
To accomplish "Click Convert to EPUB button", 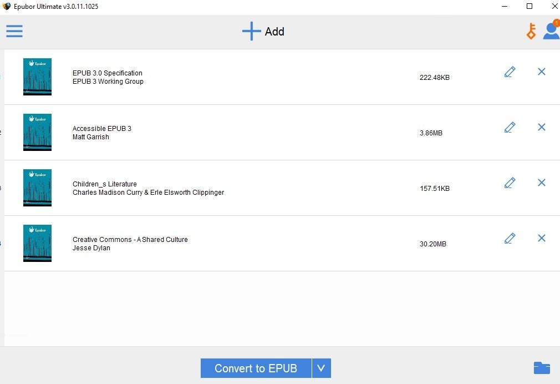I will pyautogui.click(x=256, y=368).
